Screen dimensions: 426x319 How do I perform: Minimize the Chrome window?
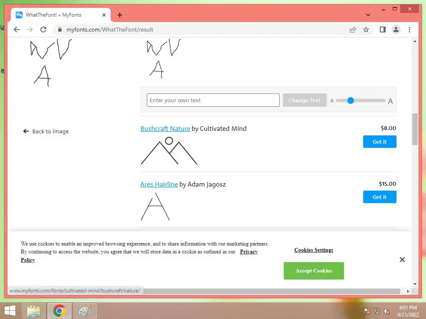click(x=383, y=9)
